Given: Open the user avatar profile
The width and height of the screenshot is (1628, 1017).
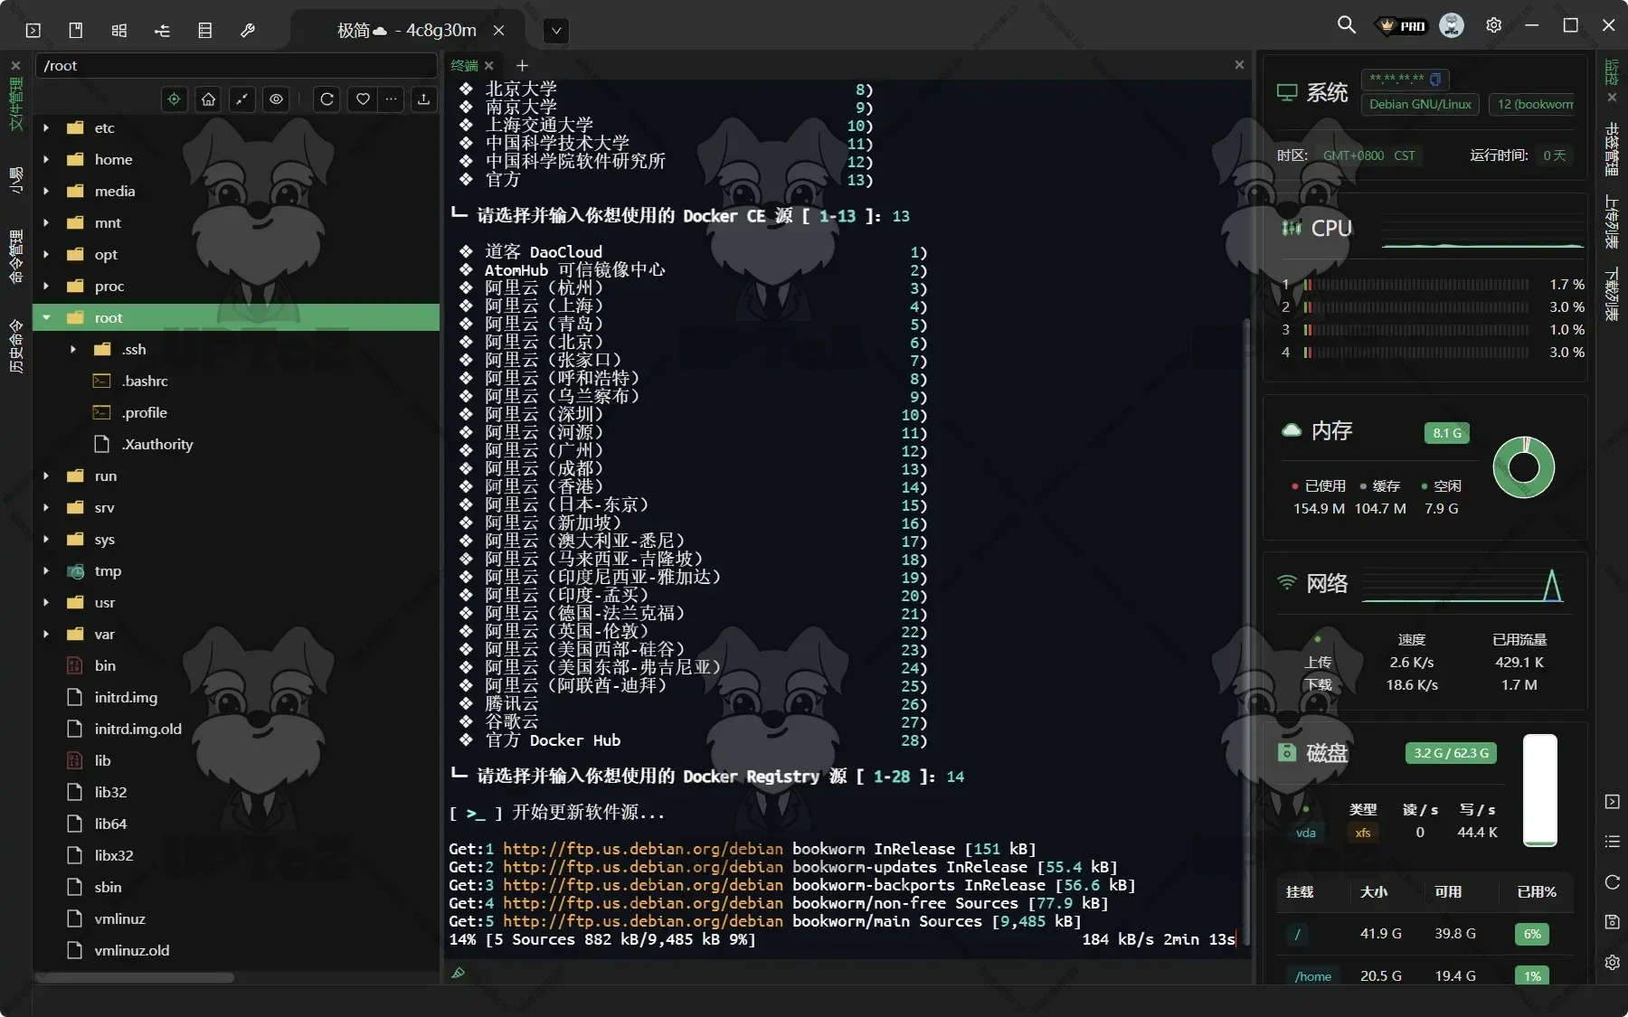Looking at the screenshot, I should (x=1452, y=25).
